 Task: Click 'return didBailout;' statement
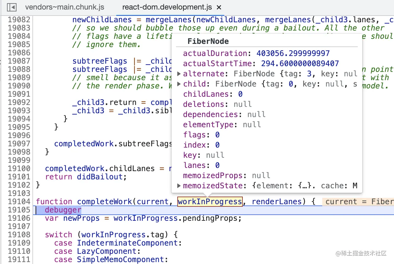click(86, 177)
